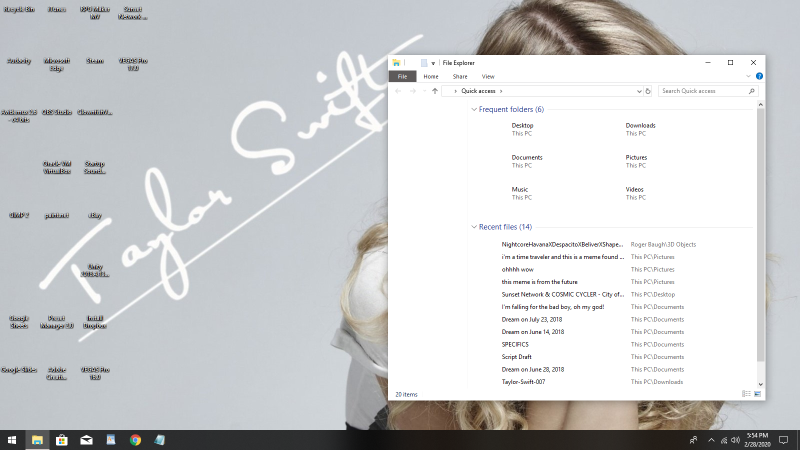Click the File Explorer vertical scrollbar
This screenshot has height=450, width=800.
point(760,235)
